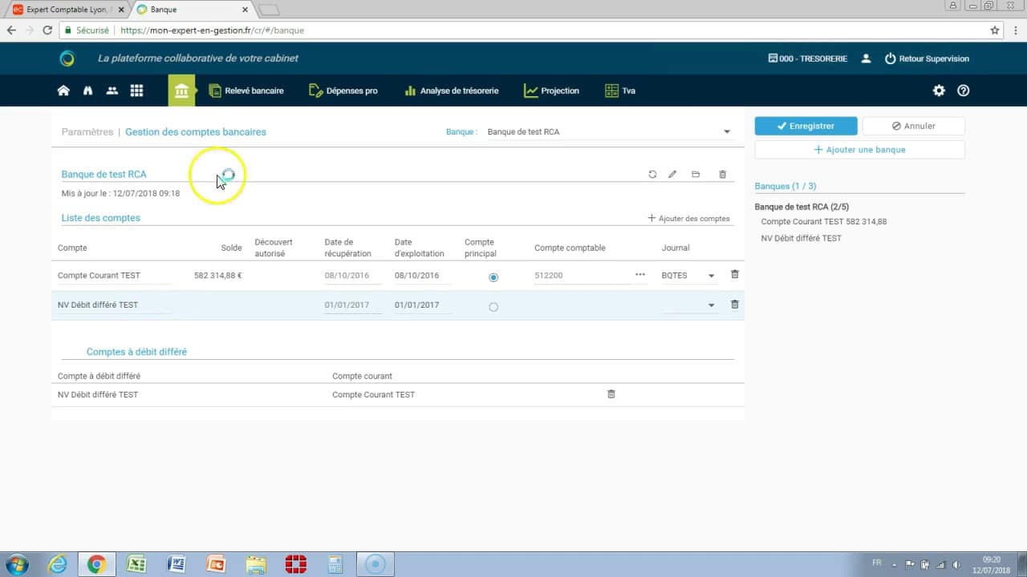Edit Banque de test RCA with pencil icon
The image size is (1027, 577).
(x=672, y=174)
